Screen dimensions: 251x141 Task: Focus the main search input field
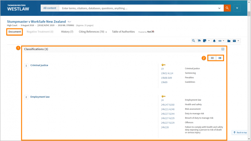(x=139, y=8)
